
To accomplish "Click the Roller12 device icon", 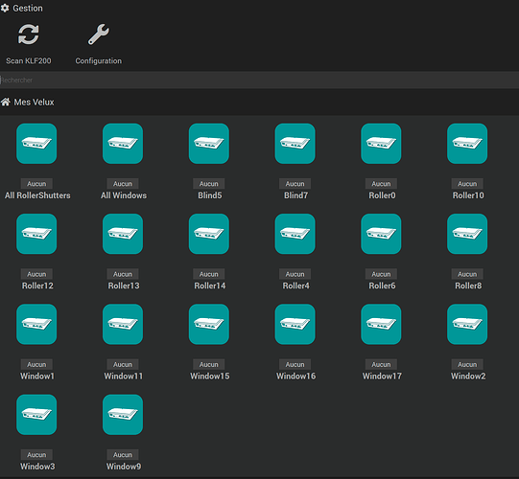I will (36, 234).
